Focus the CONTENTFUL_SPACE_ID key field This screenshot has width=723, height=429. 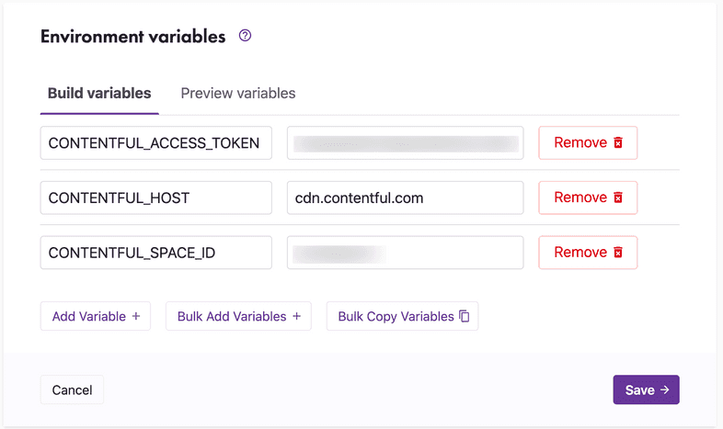156,253
